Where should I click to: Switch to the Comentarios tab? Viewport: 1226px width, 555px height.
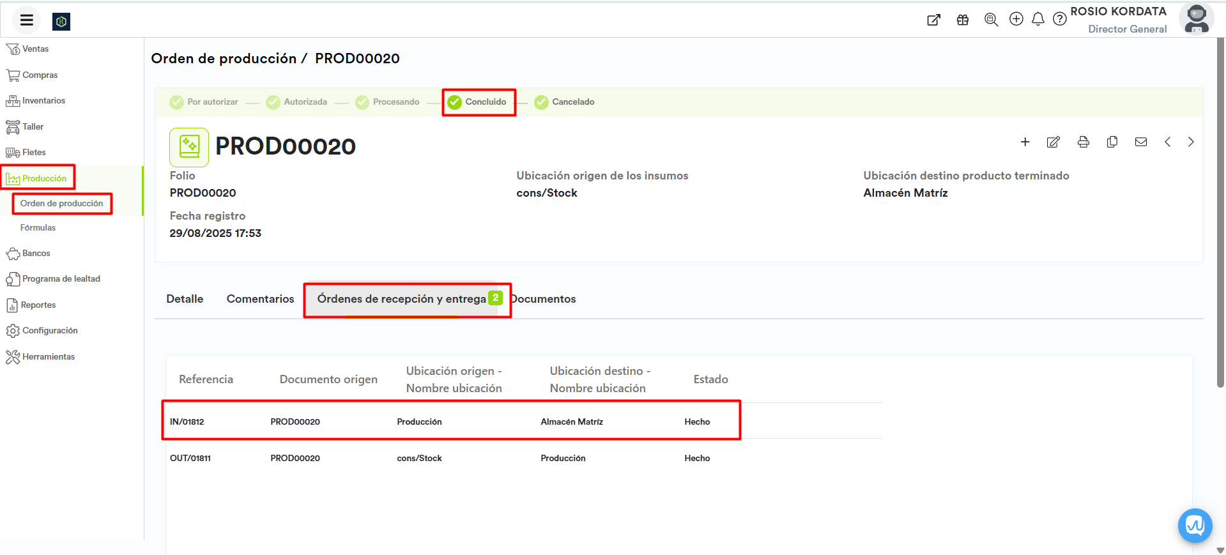[x=260, y=299]
